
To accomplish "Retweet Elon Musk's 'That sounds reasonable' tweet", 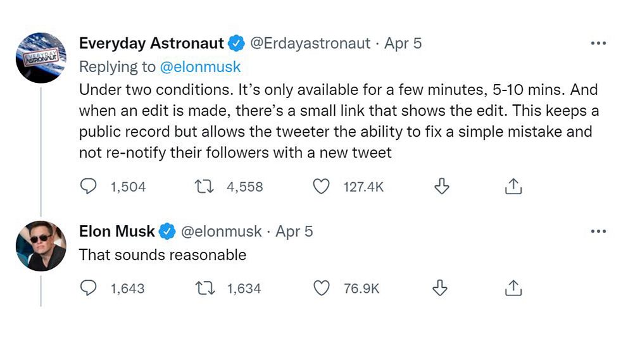I will pos(206,288).
